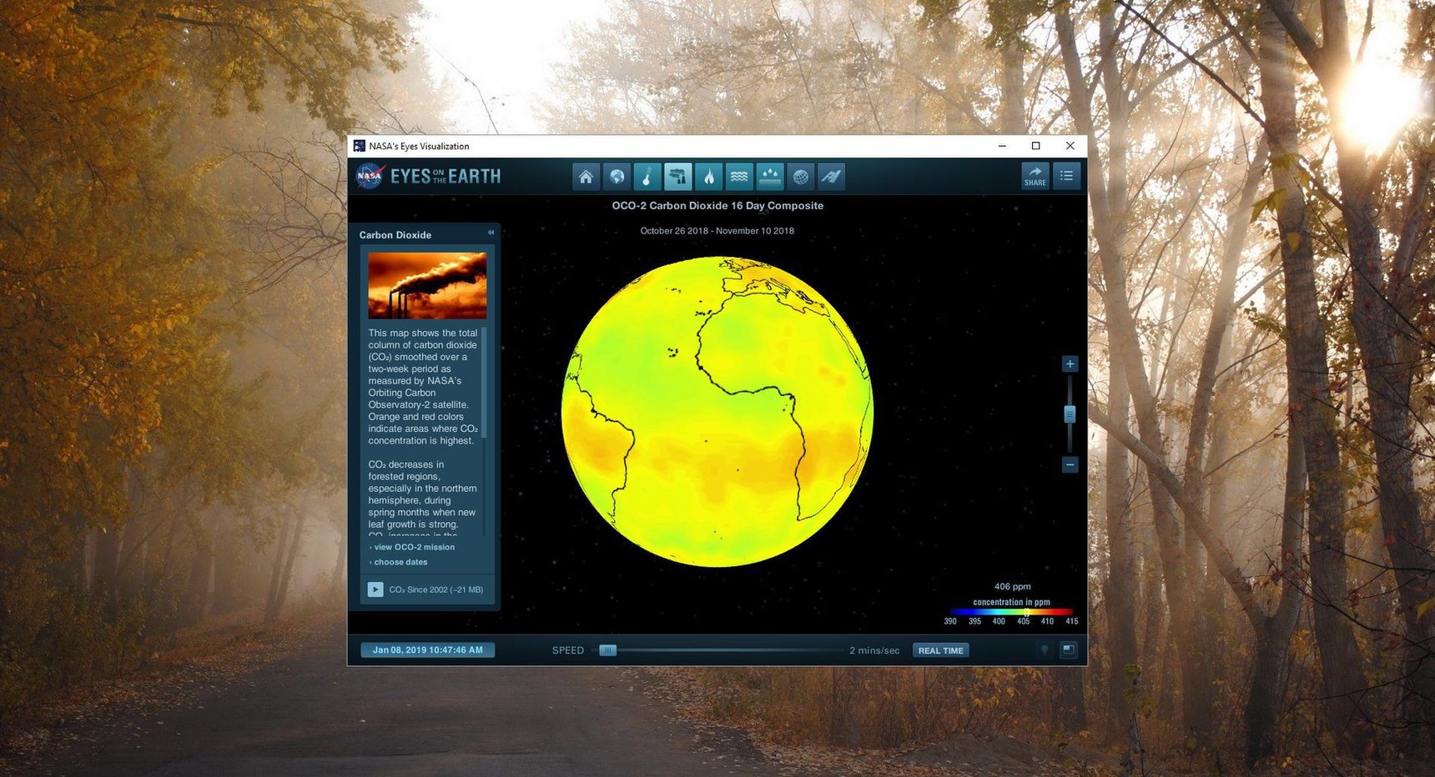The image size is (1435, 777).
Task: Click the Eyes on the Earth title
Action: pos(446,176)
